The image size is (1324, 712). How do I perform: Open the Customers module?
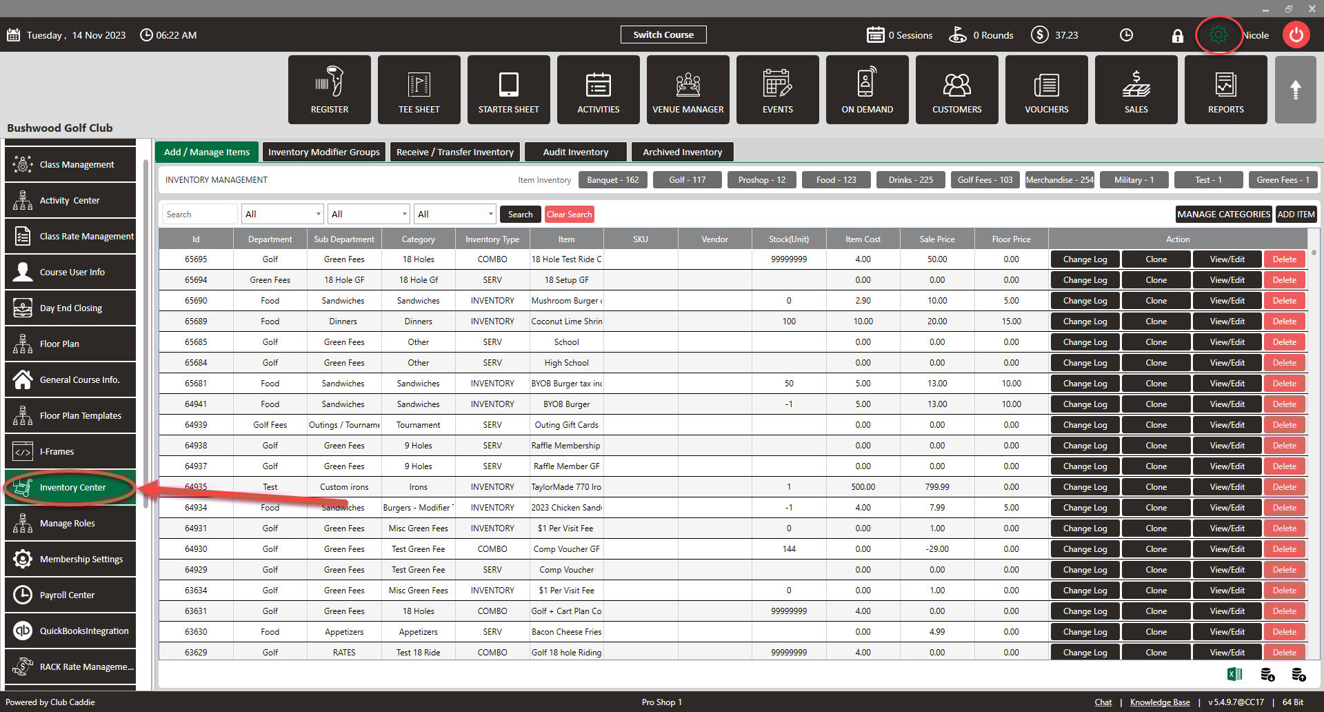pyautogui.click(x=956, y=90)
